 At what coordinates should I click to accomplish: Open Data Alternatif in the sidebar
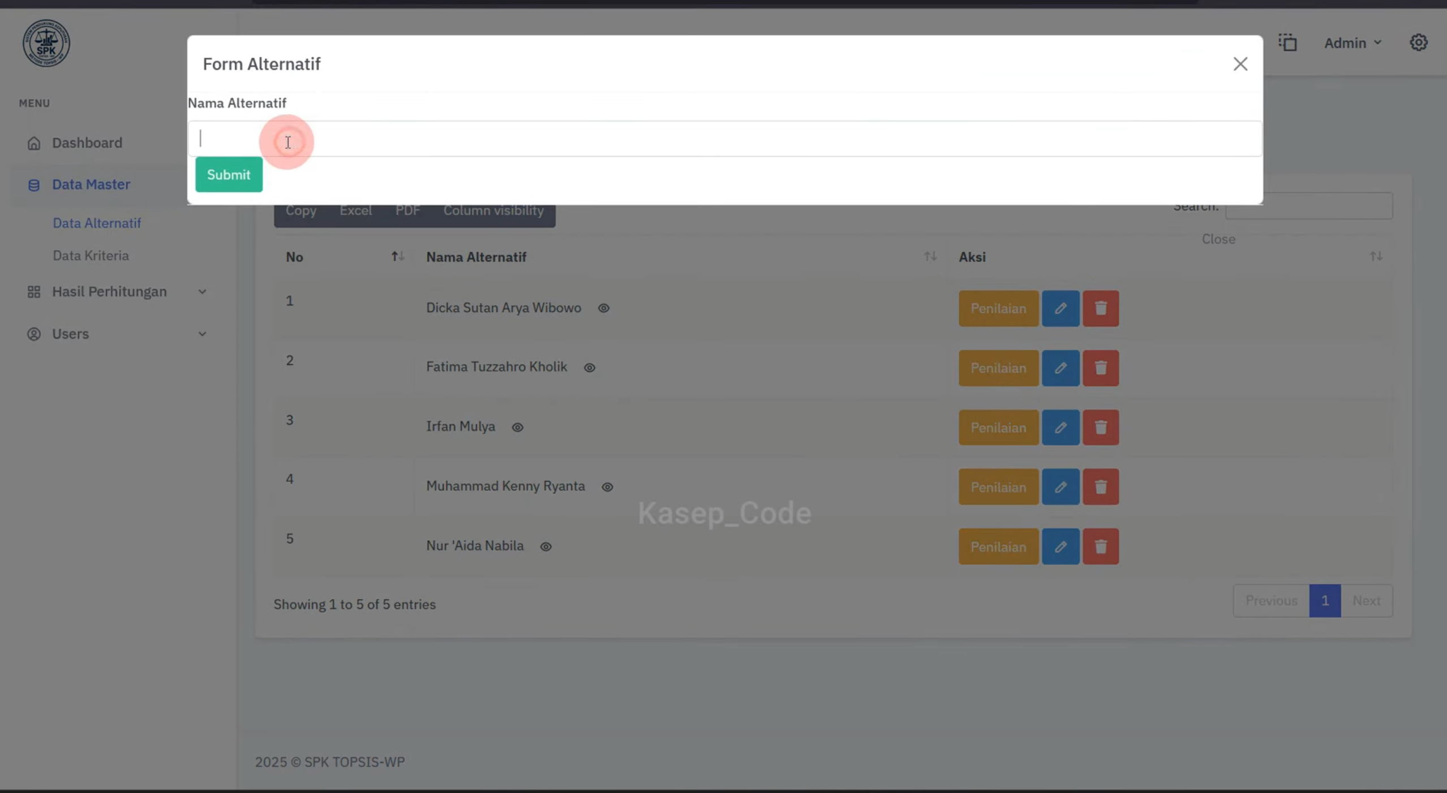(97, 223)
